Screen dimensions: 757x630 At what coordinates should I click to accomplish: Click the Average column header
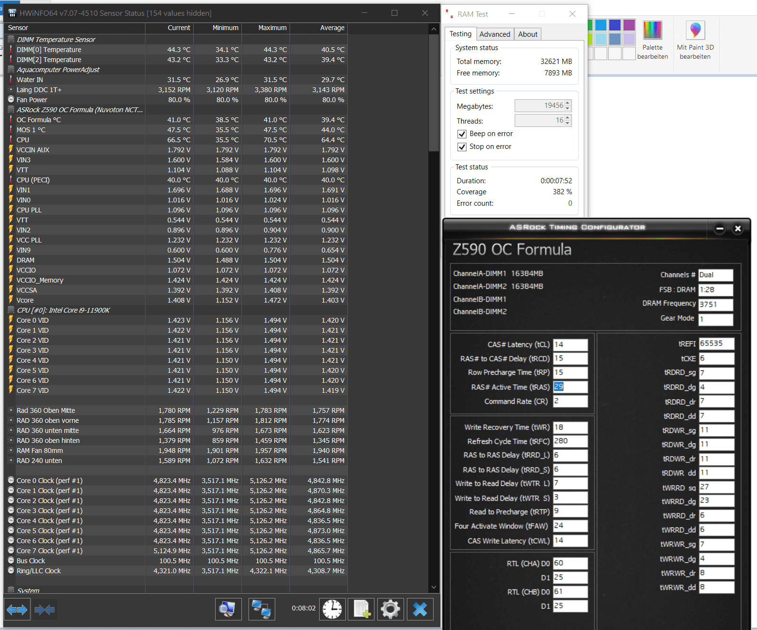click(x=319, y=28)
